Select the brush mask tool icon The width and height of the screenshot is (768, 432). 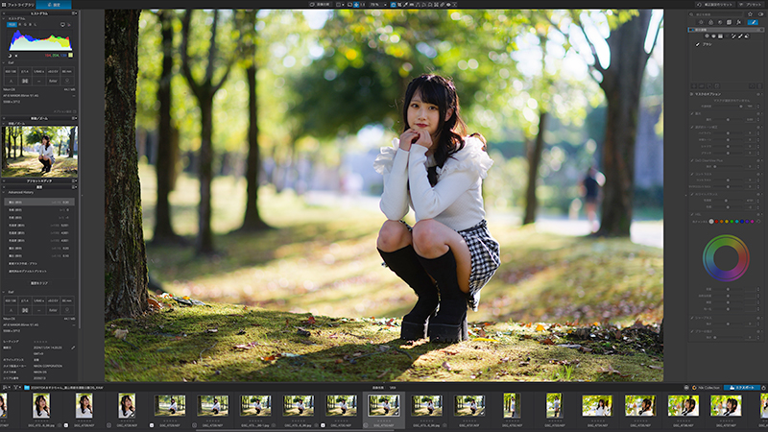pos(740,36)
